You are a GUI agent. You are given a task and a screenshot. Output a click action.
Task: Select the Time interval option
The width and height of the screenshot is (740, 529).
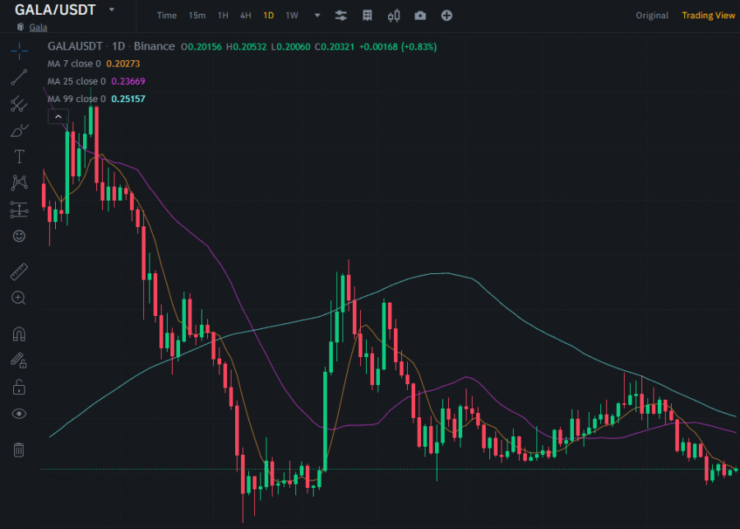pyautogui.click(x=167, y=16)
